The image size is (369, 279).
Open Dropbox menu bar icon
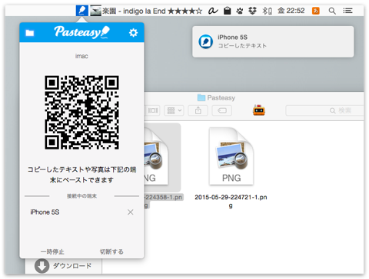[252, 11]
